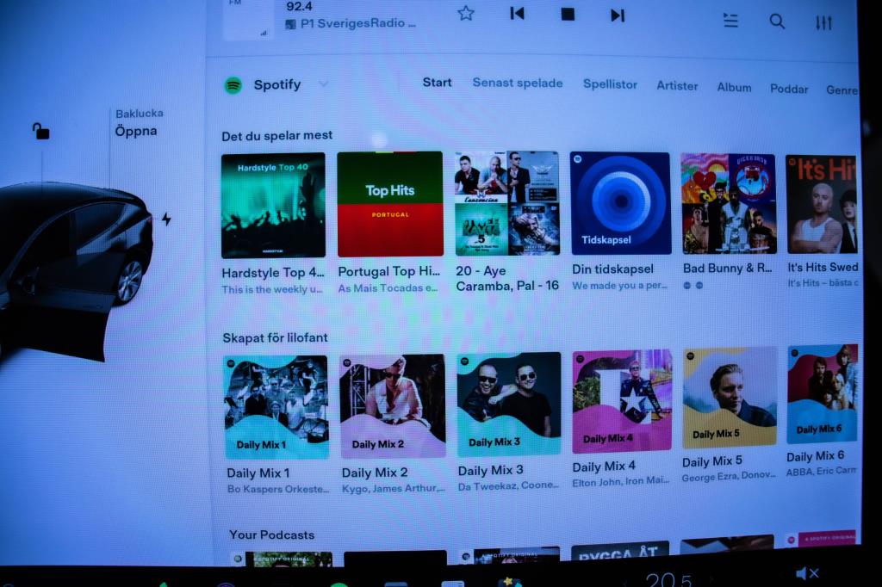Image resolution: width=882 pixels, height=587 pixels.
Task: Click 'Da Tweekaz, Coone...' artist text
Action: [508, 485]
